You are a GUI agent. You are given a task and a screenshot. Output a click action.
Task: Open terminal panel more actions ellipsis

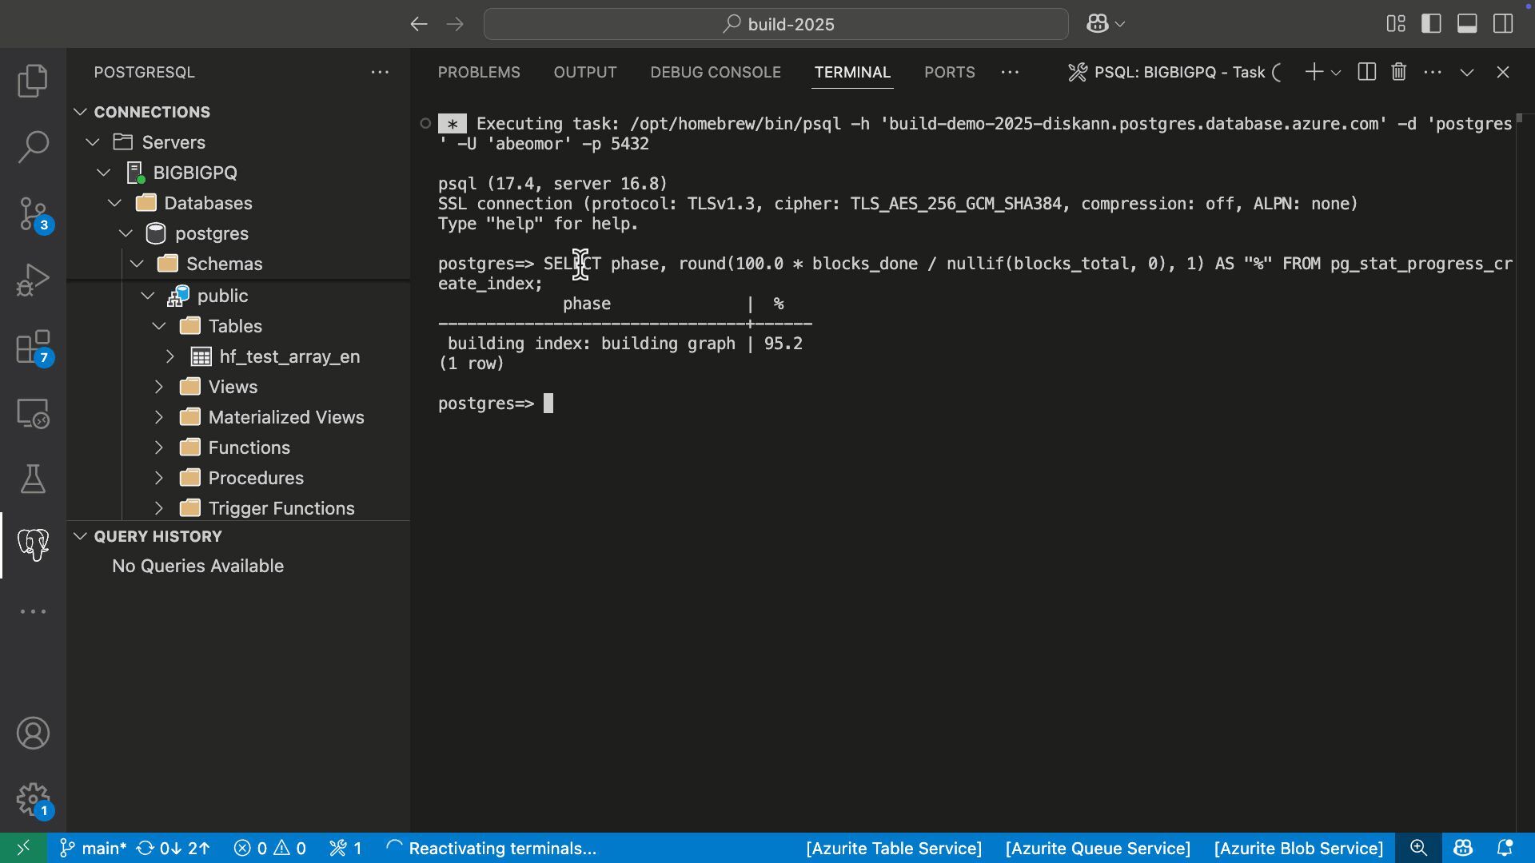coord(1433,72)
